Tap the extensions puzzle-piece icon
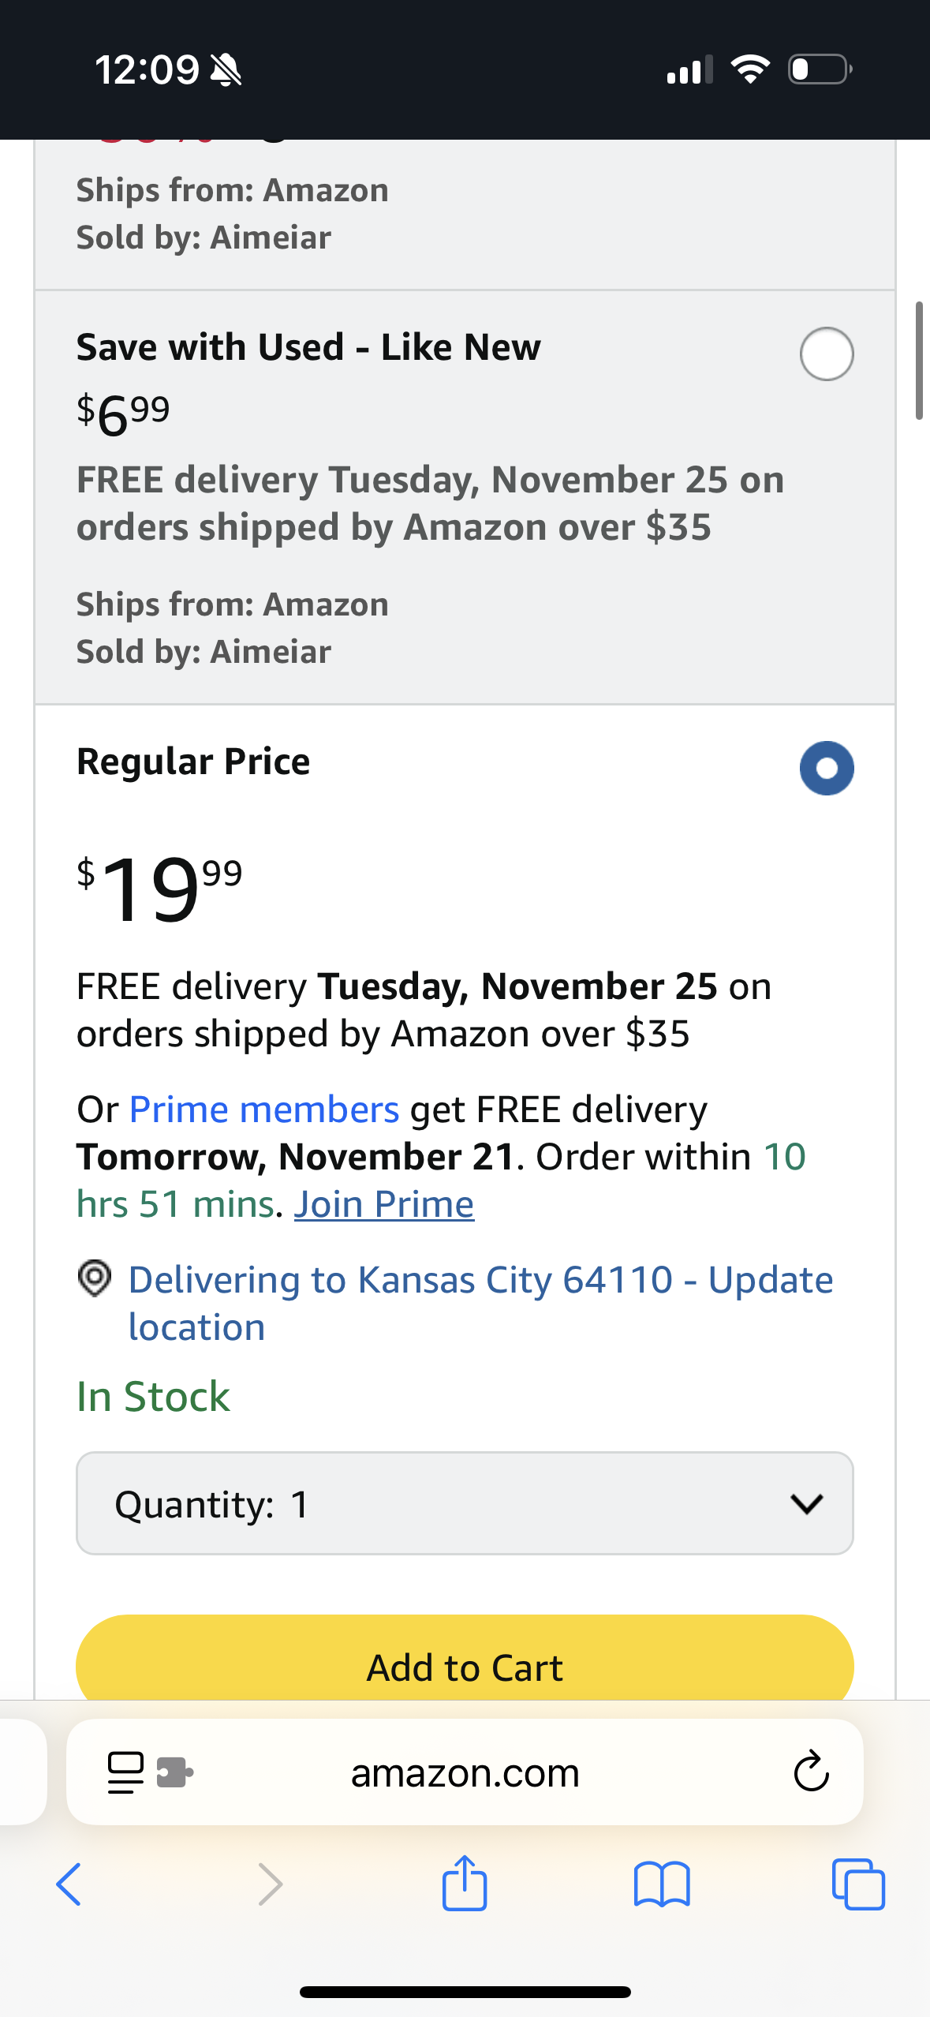The height and width of the screenshot is (2017, 930). (175, 1772)
